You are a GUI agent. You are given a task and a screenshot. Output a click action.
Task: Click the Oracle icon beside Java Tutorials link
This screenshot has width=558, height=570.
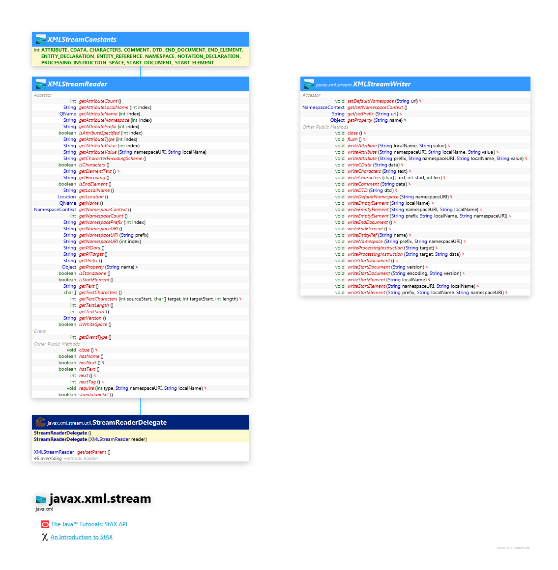tap(45, 524)
